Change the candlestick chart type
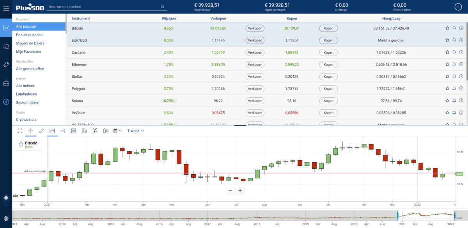This screenshot has height=228, width=468. point(106,131)
